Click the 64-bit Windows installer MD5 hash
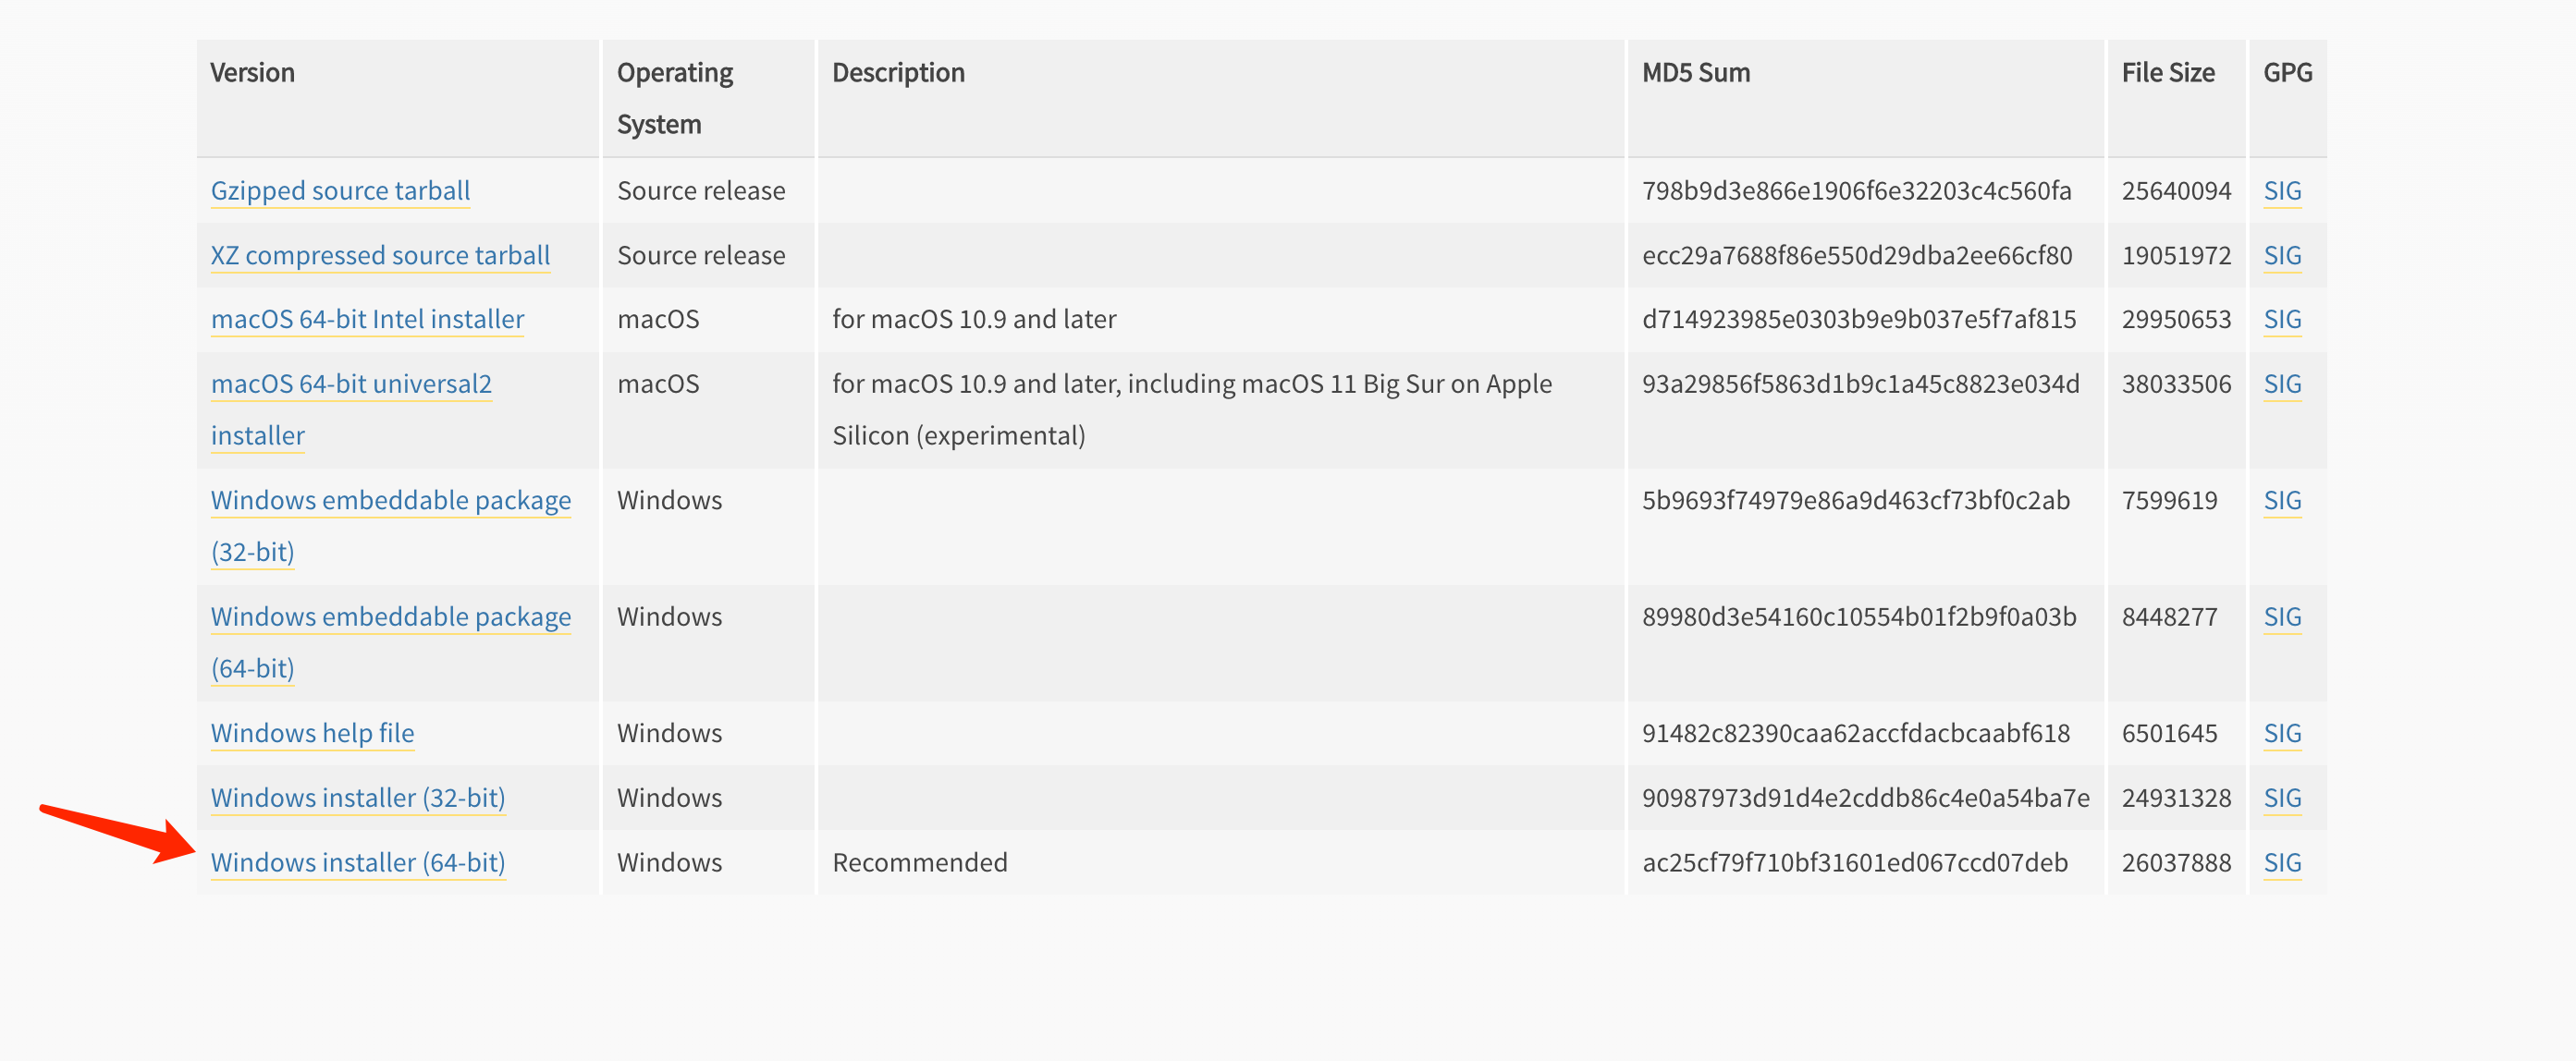Viewport: 2576px width, 1061px height. click(x=1854, y=862)
